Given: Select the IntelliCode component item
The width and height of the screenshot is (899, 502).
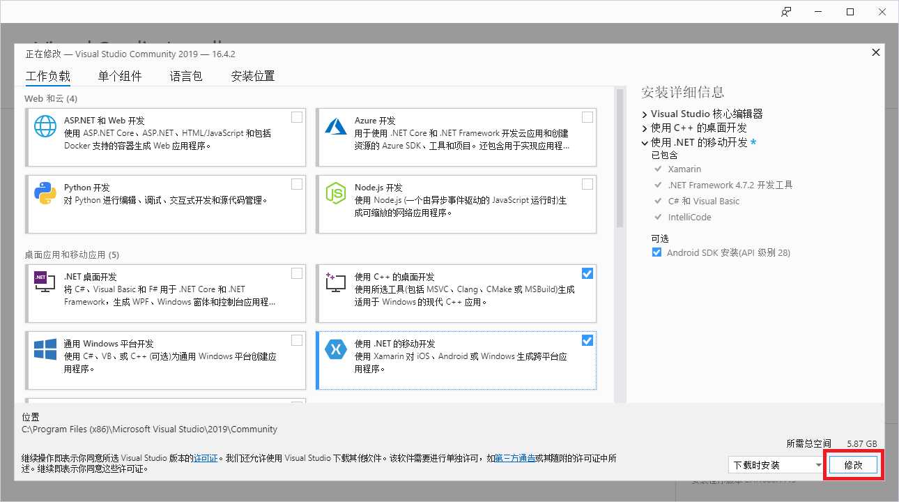Looking at the screenshot, I should pyautogui.click(x=689, y=217).
